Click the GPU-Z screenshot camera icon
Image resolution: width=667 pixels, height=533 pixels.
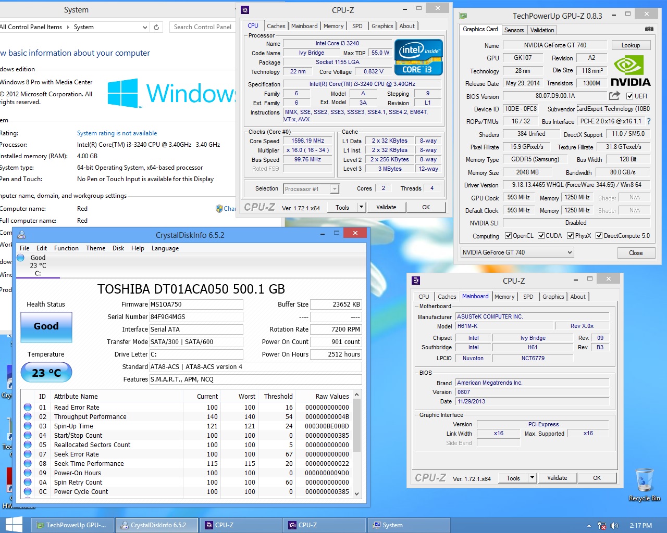click(649, 29)
